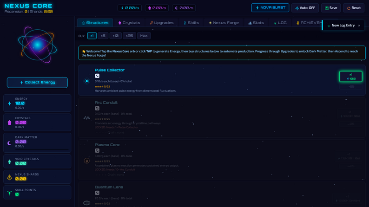
Task: Click the Dark Matter moon icon
Action: 9,143
